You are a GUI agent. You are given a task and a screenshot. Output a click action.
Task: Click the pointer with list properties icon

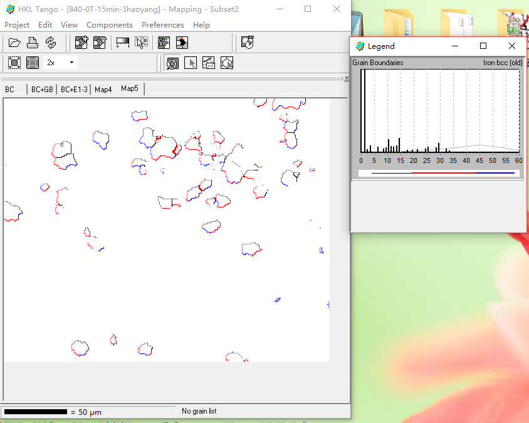pyautogui.click(x=142, y=43)
